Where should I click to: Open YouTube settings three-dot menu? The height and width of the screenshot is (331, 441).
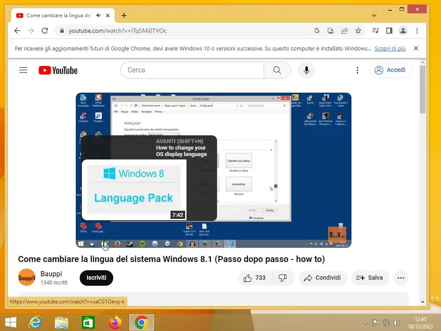coord(357,70)
